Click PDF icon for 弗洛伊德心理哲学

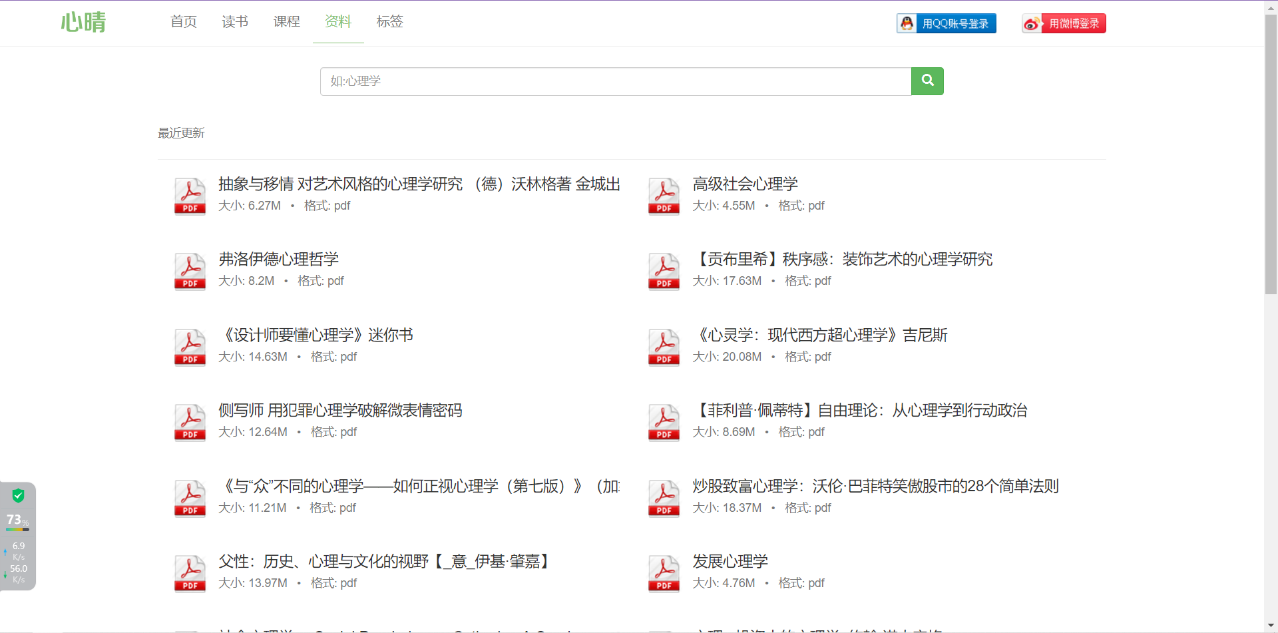(x=190, y=271)
